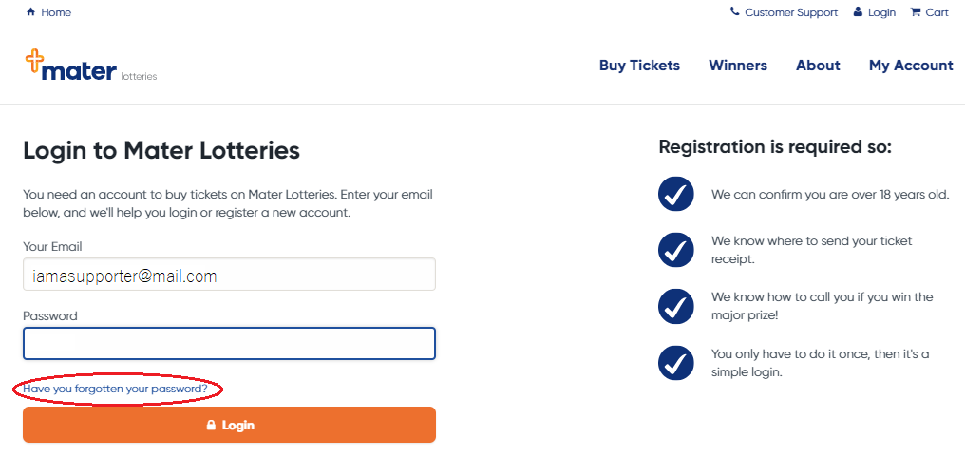This screenshot has height=456, width=965.
Task: Click the Login person icon
Action: point(858,11)
